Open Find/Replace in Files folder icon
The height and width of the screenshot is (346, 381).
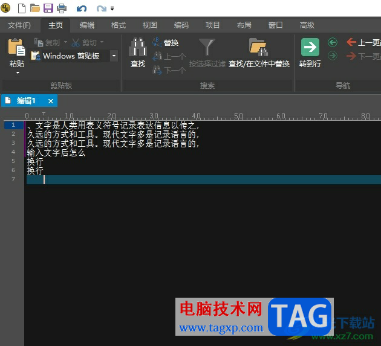point(259,47)
